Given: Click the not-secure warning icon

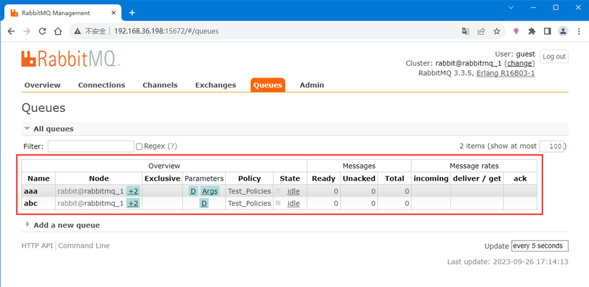Looking at the screenshot, I should tap(77, 32).
